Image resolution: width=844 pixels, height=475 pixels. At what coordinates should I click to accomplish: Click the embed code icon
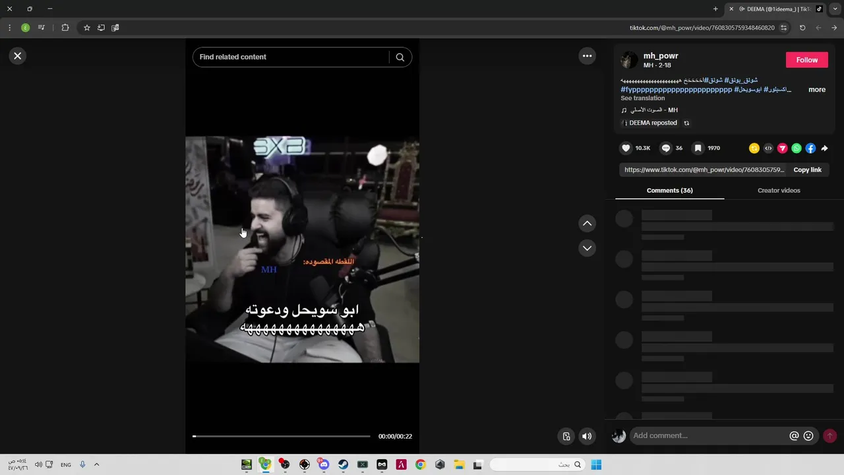tap(768, 148)
